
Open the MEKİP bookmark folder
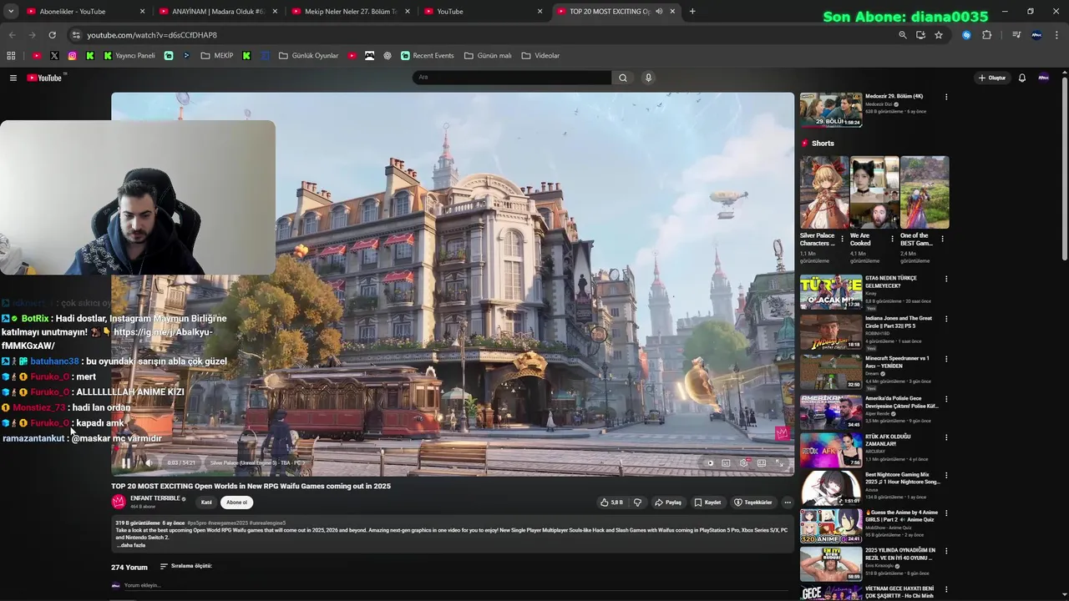click(x=217, y=56)
